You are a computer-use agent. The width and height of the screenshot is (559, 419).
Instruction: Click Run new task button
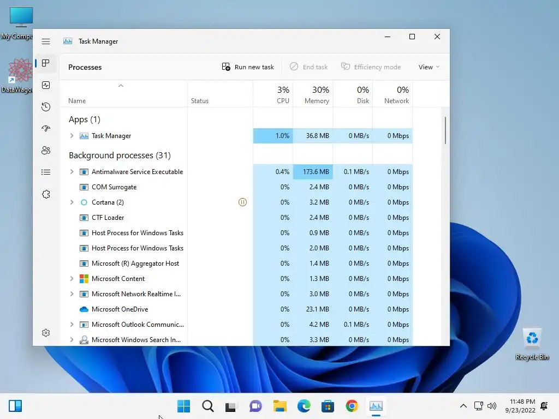coord(248,67)
